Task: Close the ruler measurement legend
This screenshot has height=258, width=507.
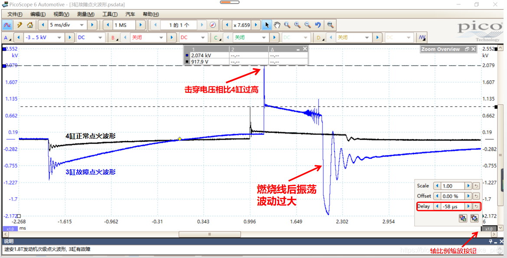Action: tap(304, 49)
